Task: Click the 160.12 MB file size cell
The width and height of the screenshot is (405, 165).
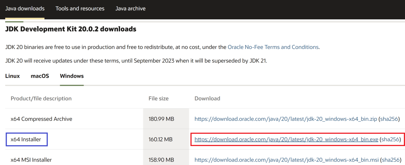Action: (160, 139)
